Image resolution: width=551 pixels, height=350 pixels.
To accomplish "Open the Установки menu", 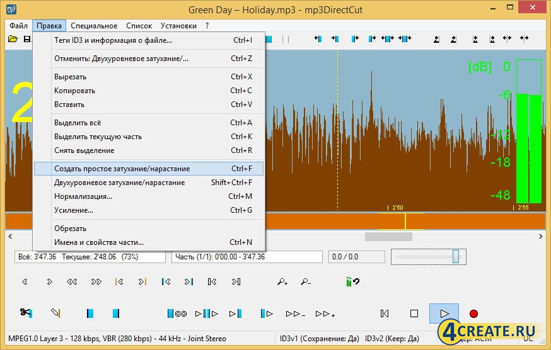I will 178,26.
